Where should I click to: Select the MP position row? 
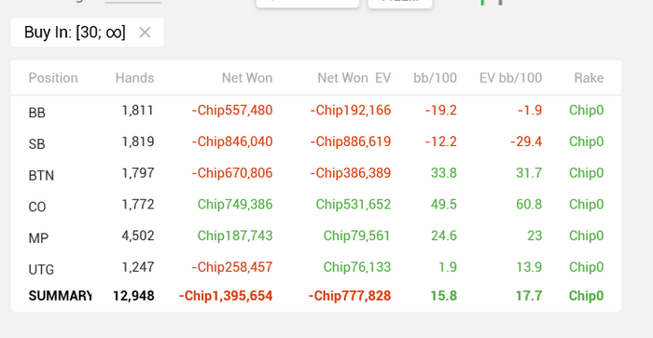(316, 237)
